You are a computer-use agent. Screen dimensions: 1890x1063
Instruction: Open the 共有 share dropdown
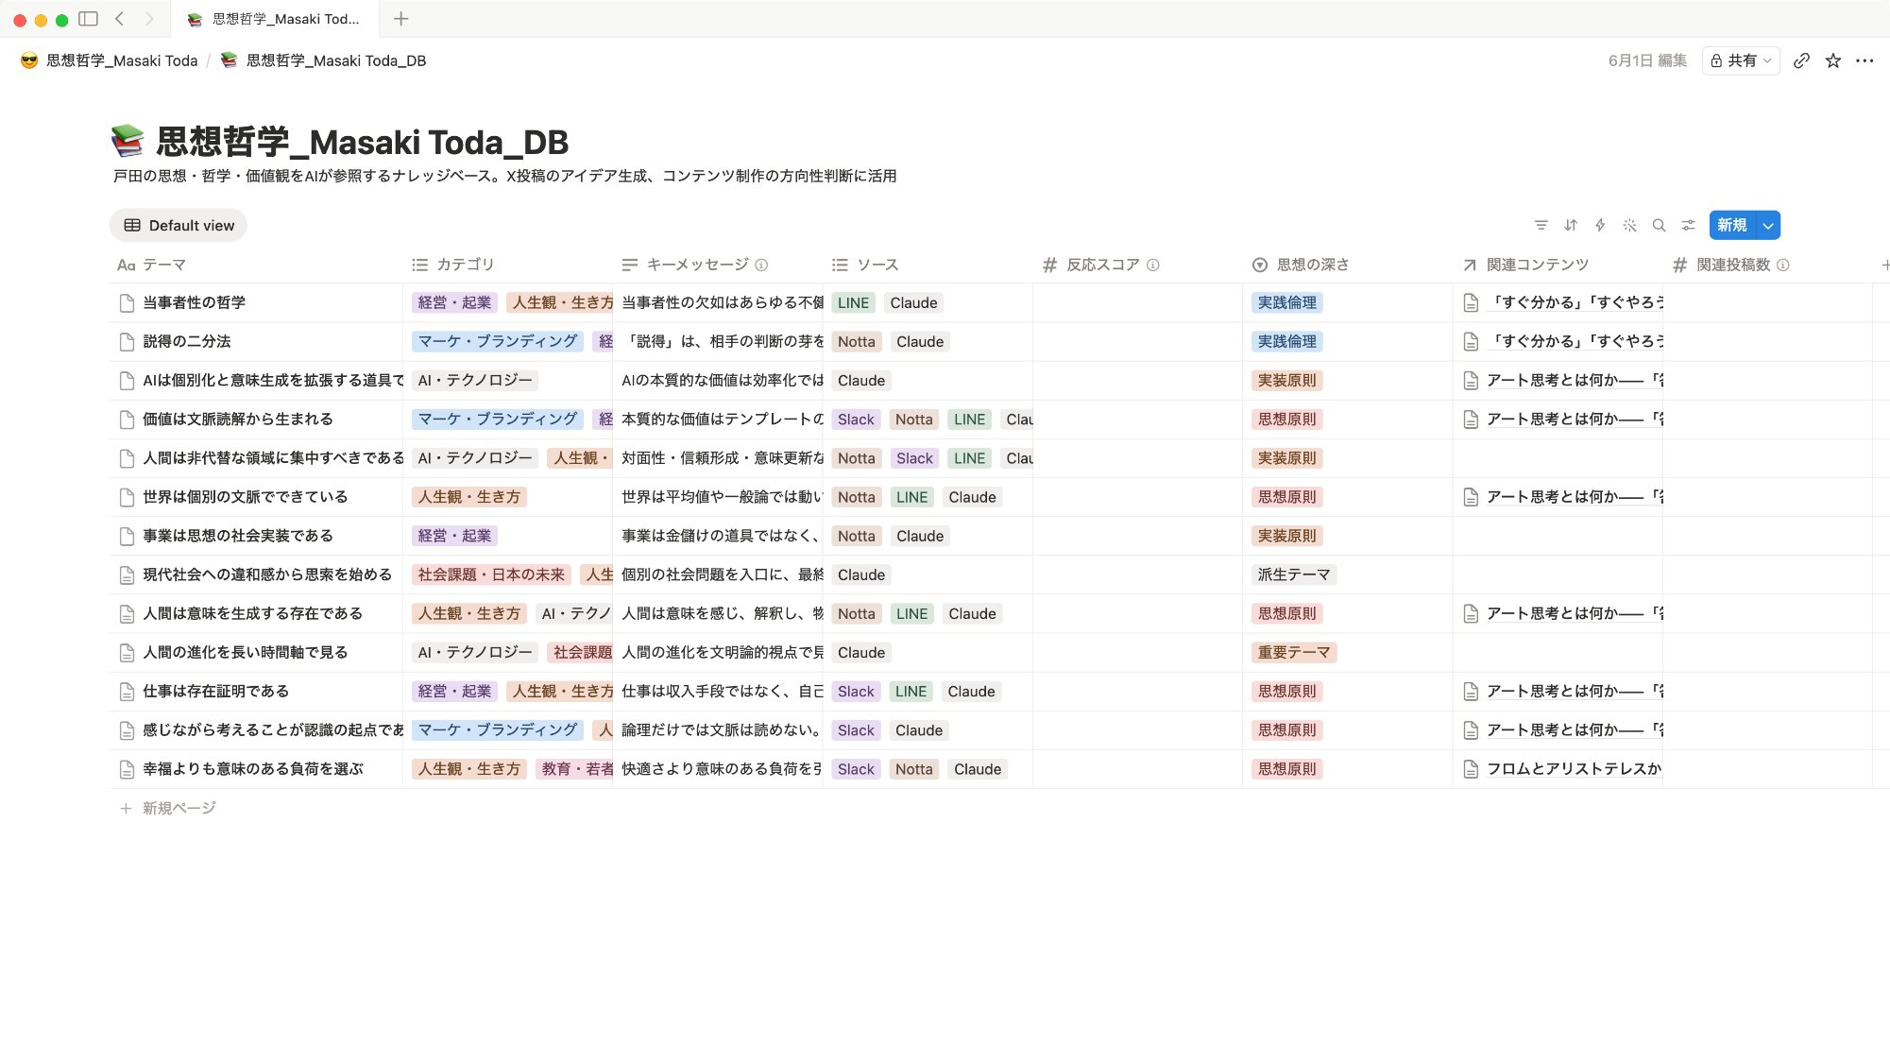pos(1741,60)
